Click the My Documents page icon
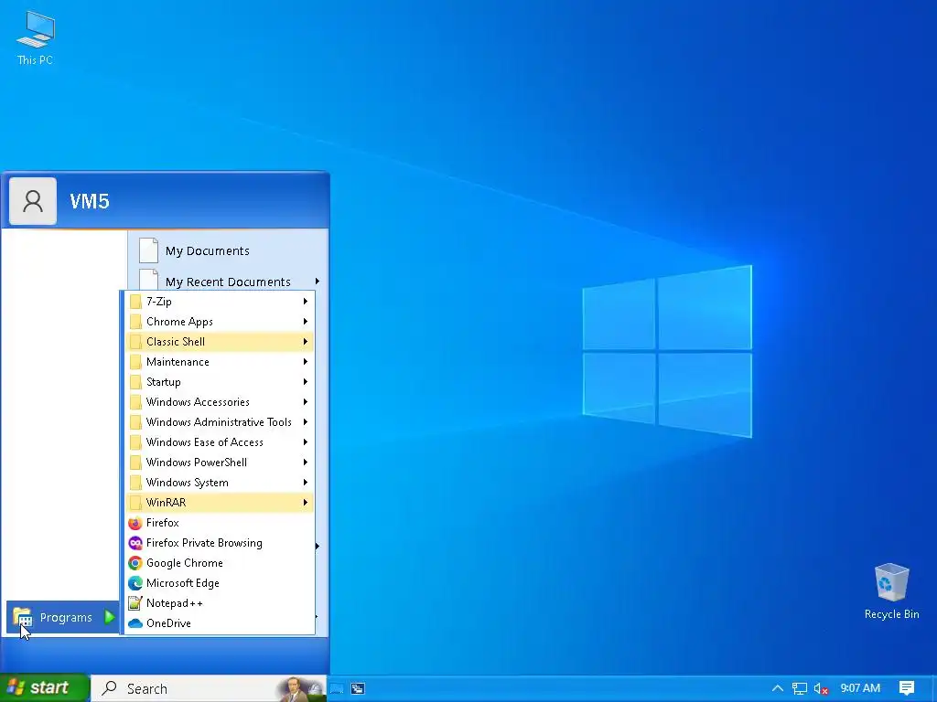 148,250
